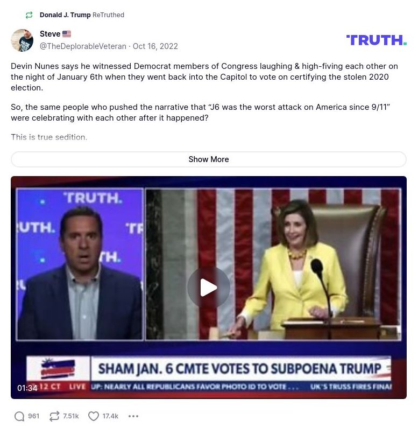This screenshot has width=418, height=434.
Task: Click the news banner headline in video
Action: 240,369
